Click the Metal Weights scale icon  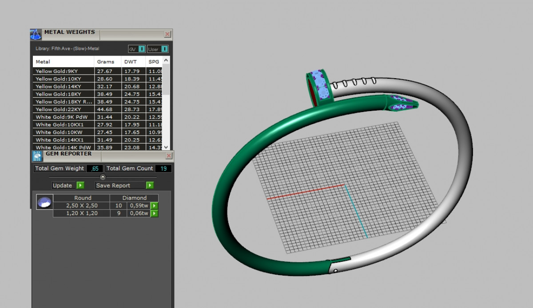36,34
